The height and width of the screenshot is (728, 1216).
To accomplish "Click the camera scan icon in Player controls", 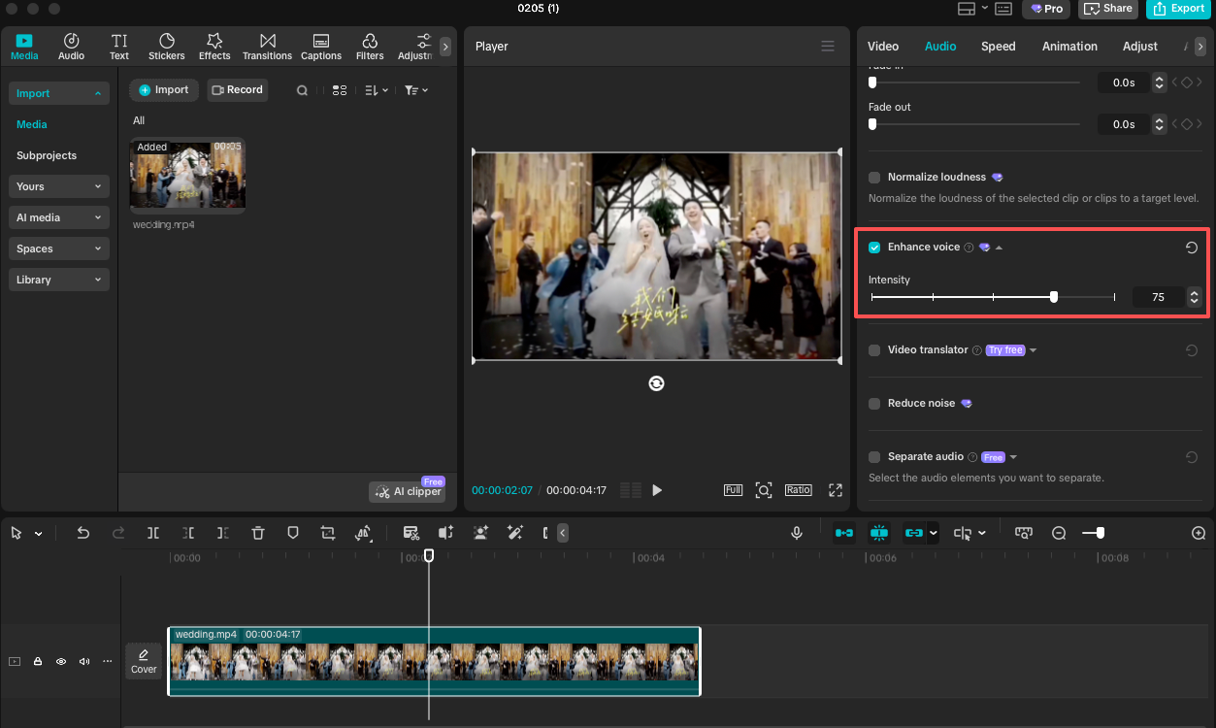I will click(x=764, y=490).
